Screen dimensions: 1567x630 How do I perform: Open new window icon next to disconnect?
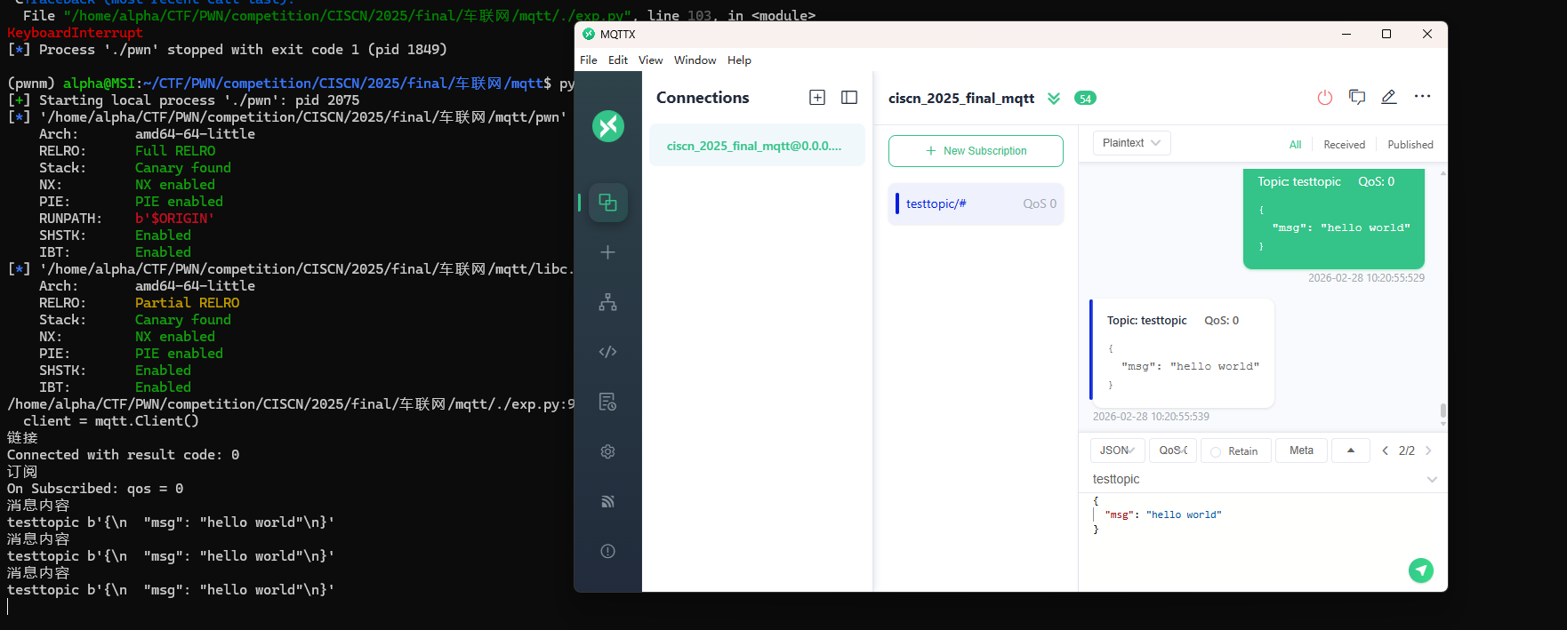(1356, 98)
